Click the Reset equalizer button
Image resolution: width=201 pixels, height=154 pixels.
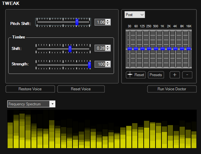[x=135, y=75]
